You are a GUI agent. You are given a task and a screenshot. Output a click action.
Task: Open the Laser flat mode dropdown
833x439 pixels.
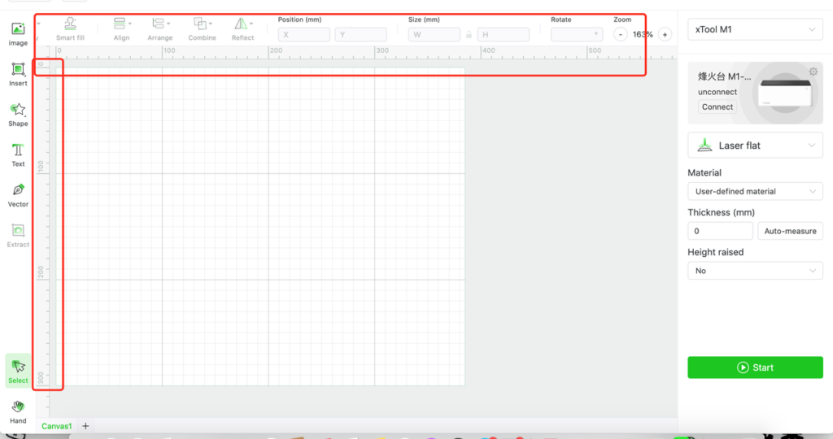tap(755, 146)
